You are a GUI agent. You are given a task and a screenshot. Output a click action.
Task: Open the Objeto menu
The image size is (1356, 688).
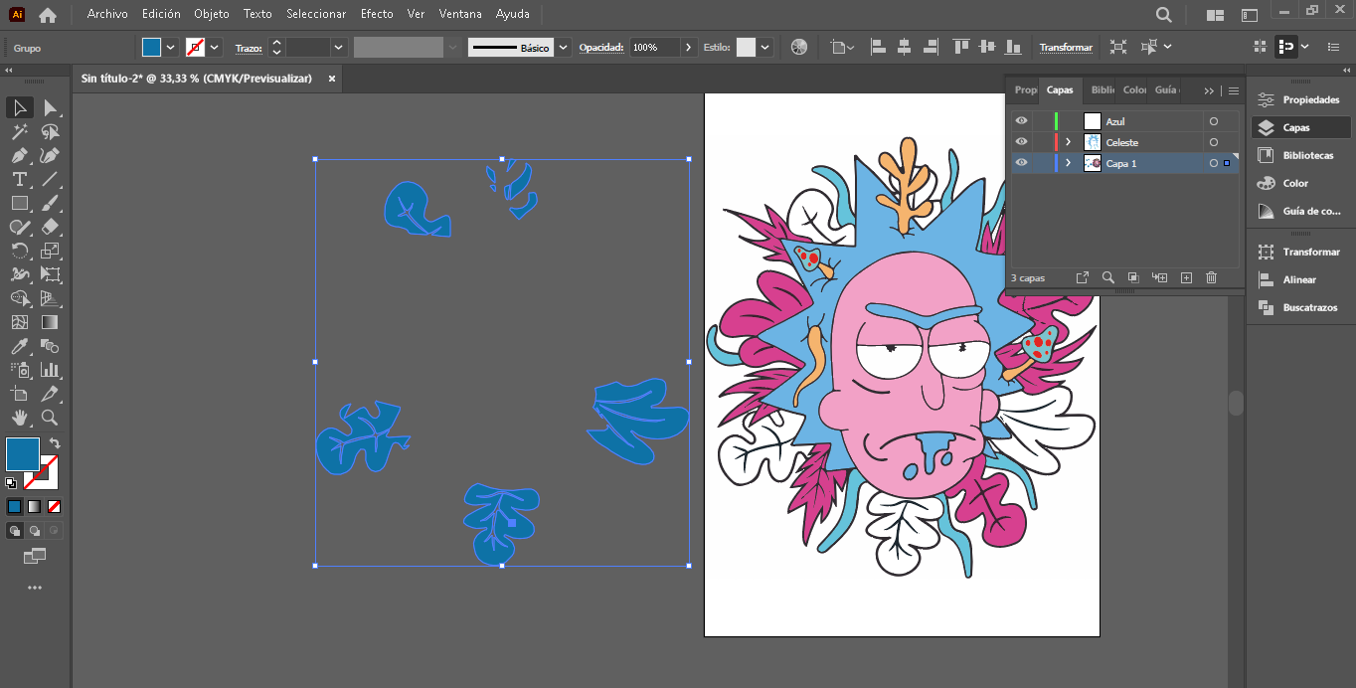coord(212,14)
